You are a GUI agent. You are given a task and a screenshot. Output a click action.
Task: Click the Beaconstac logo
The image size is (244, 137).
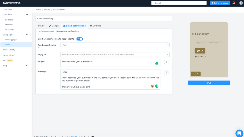pos(12,3)
